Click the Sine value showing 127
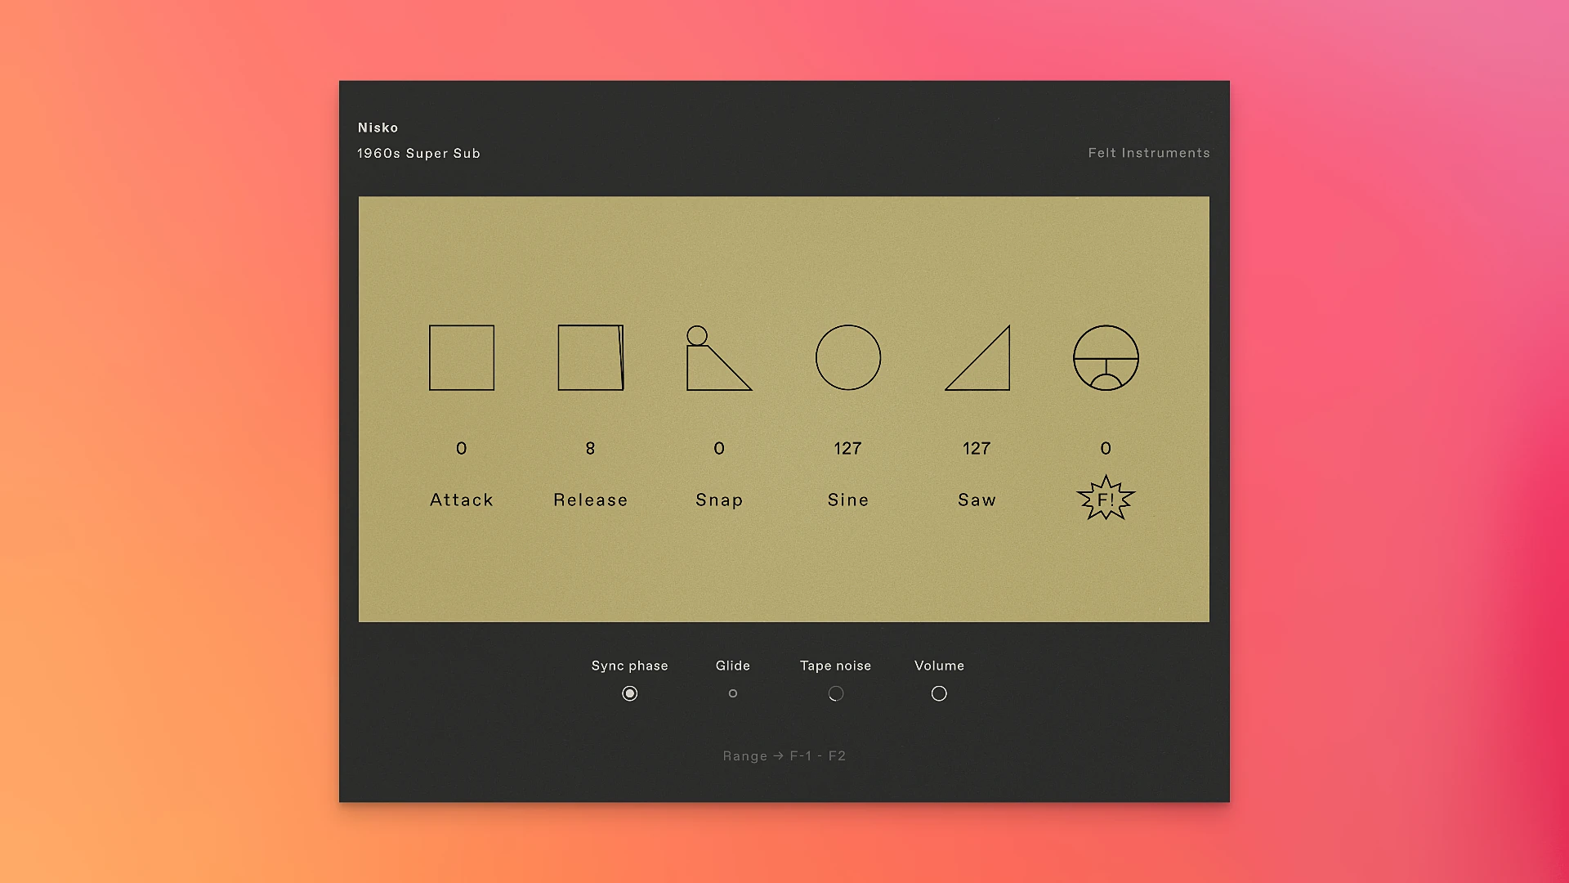Viewport: 1569px width, 883px height. [x=847, y=448]
